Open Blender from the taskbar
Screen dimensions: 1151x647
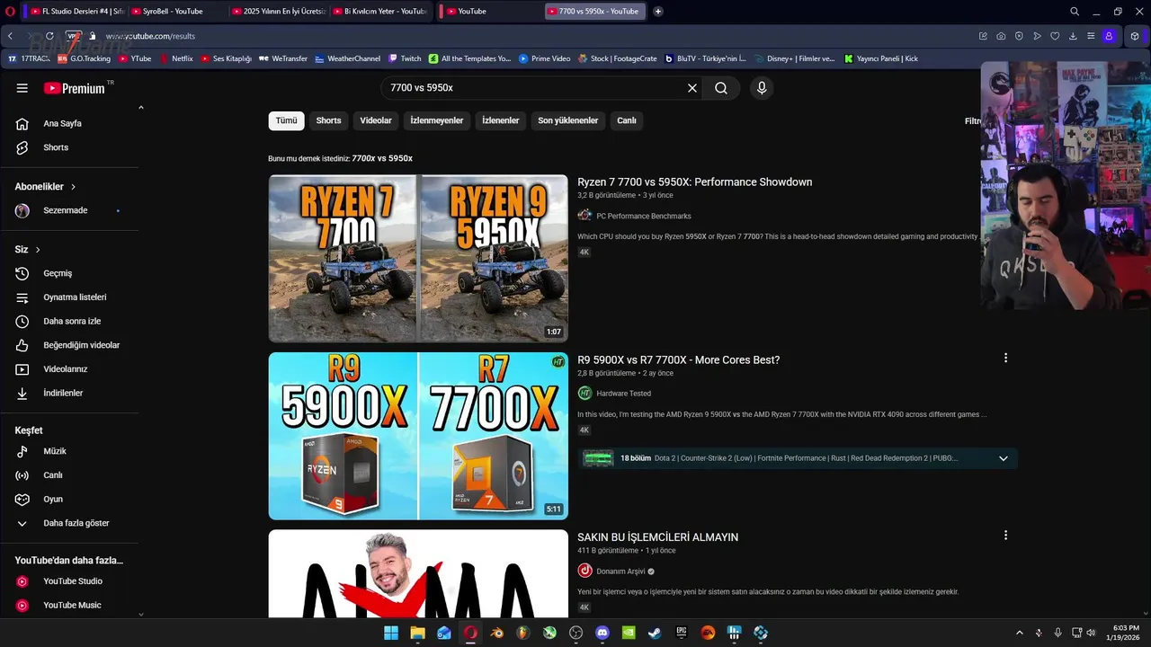click(x=497, y=633)
